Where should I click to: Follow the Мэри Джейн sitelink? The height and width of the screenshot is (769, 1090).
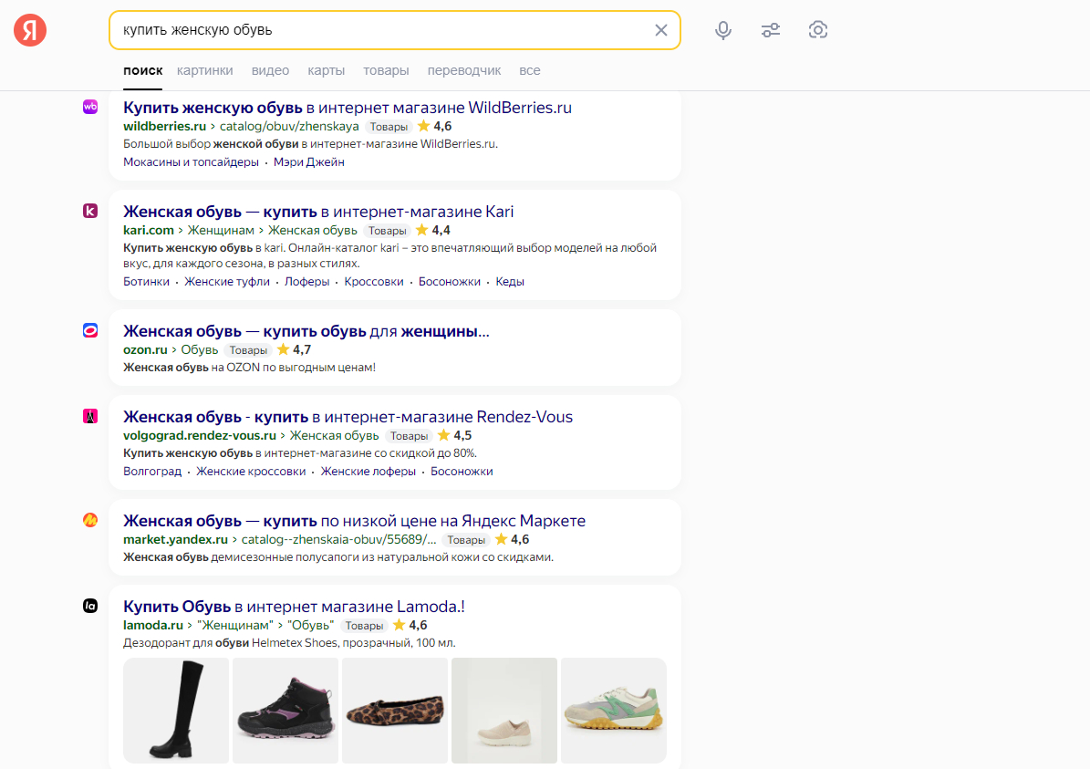click(x=308, y=162)
